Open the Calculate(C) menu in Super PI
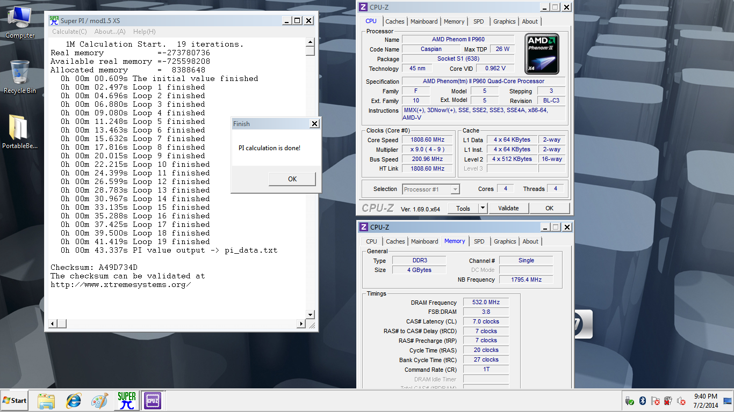This screenshot has width=734, height=412. click(x=69, y=32)
